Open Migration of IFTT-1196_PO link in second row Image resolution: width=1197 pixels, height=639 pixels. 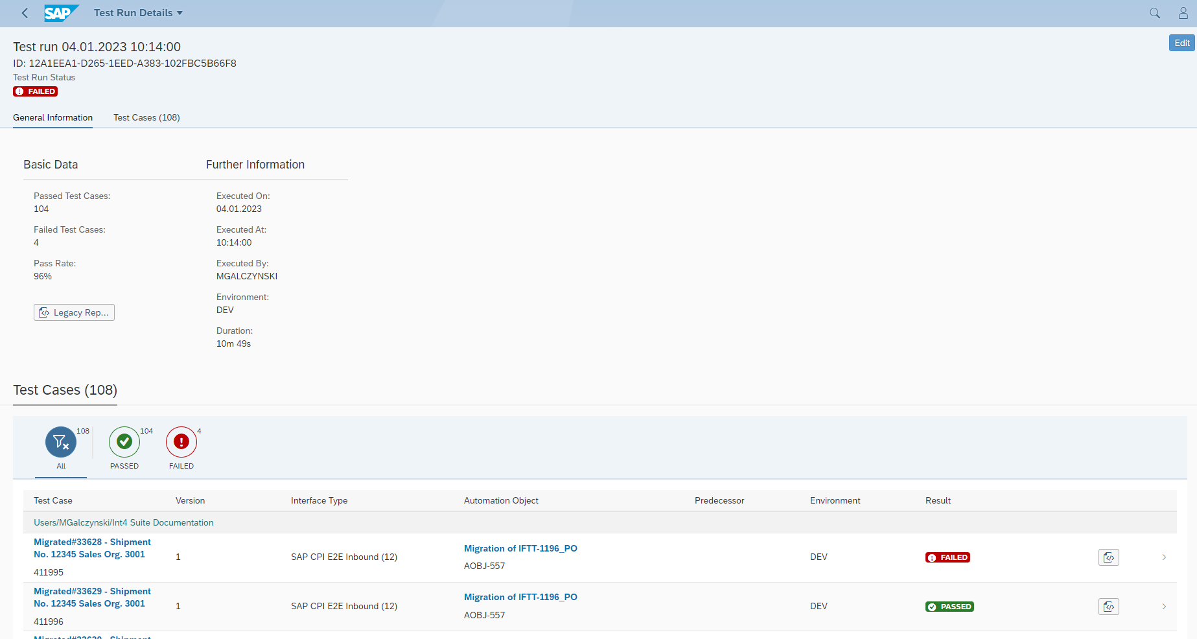520,597
